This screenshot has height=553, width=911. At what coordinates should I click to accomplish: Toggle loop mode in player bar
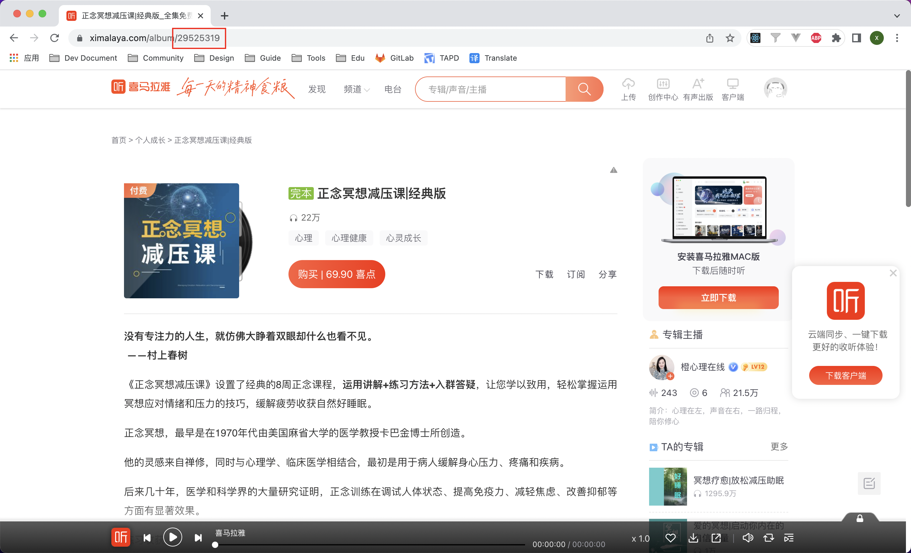769,538
